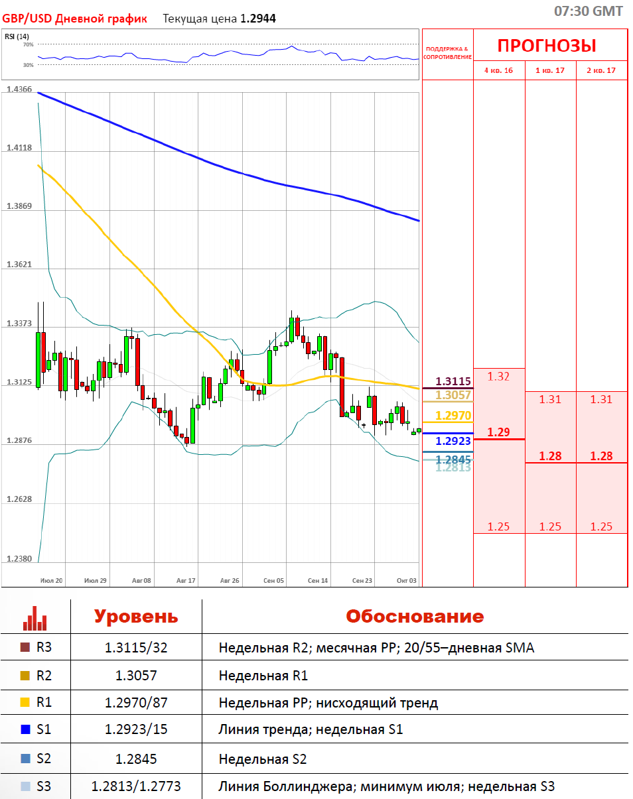The width and height of the screenshot is (633, 799).
Task: Click the 1.3373 price axis label
Action: (x=19, y=323)
